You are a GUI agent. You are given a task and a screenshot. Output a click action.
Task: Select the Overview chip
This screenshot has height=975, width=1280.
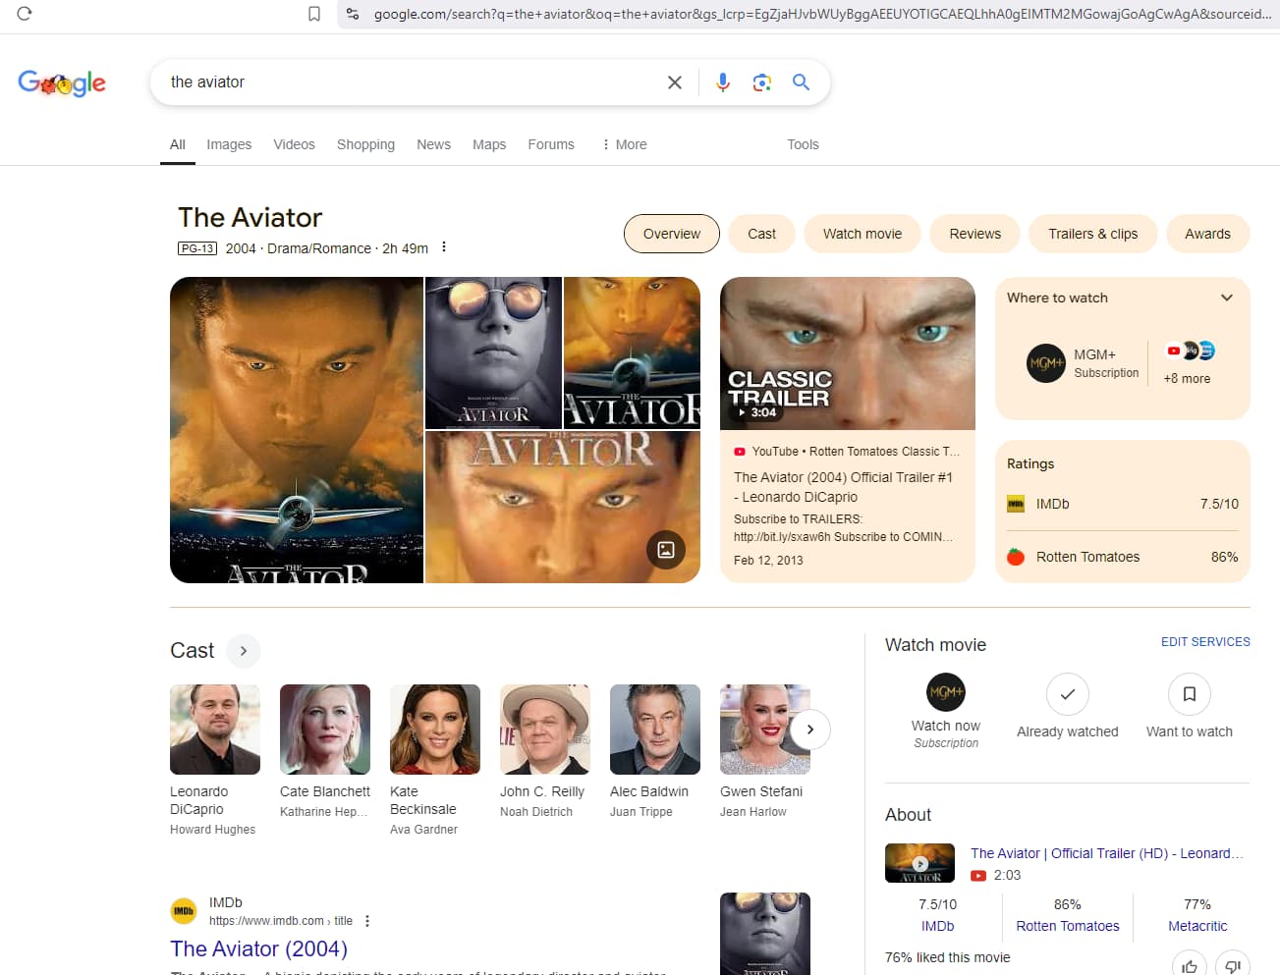pos(672,234)
